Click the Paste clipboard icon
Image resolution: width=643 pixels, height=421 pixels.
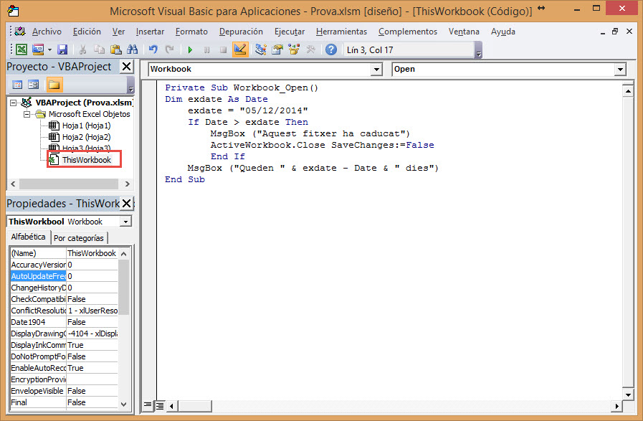(x=116, y=49)
